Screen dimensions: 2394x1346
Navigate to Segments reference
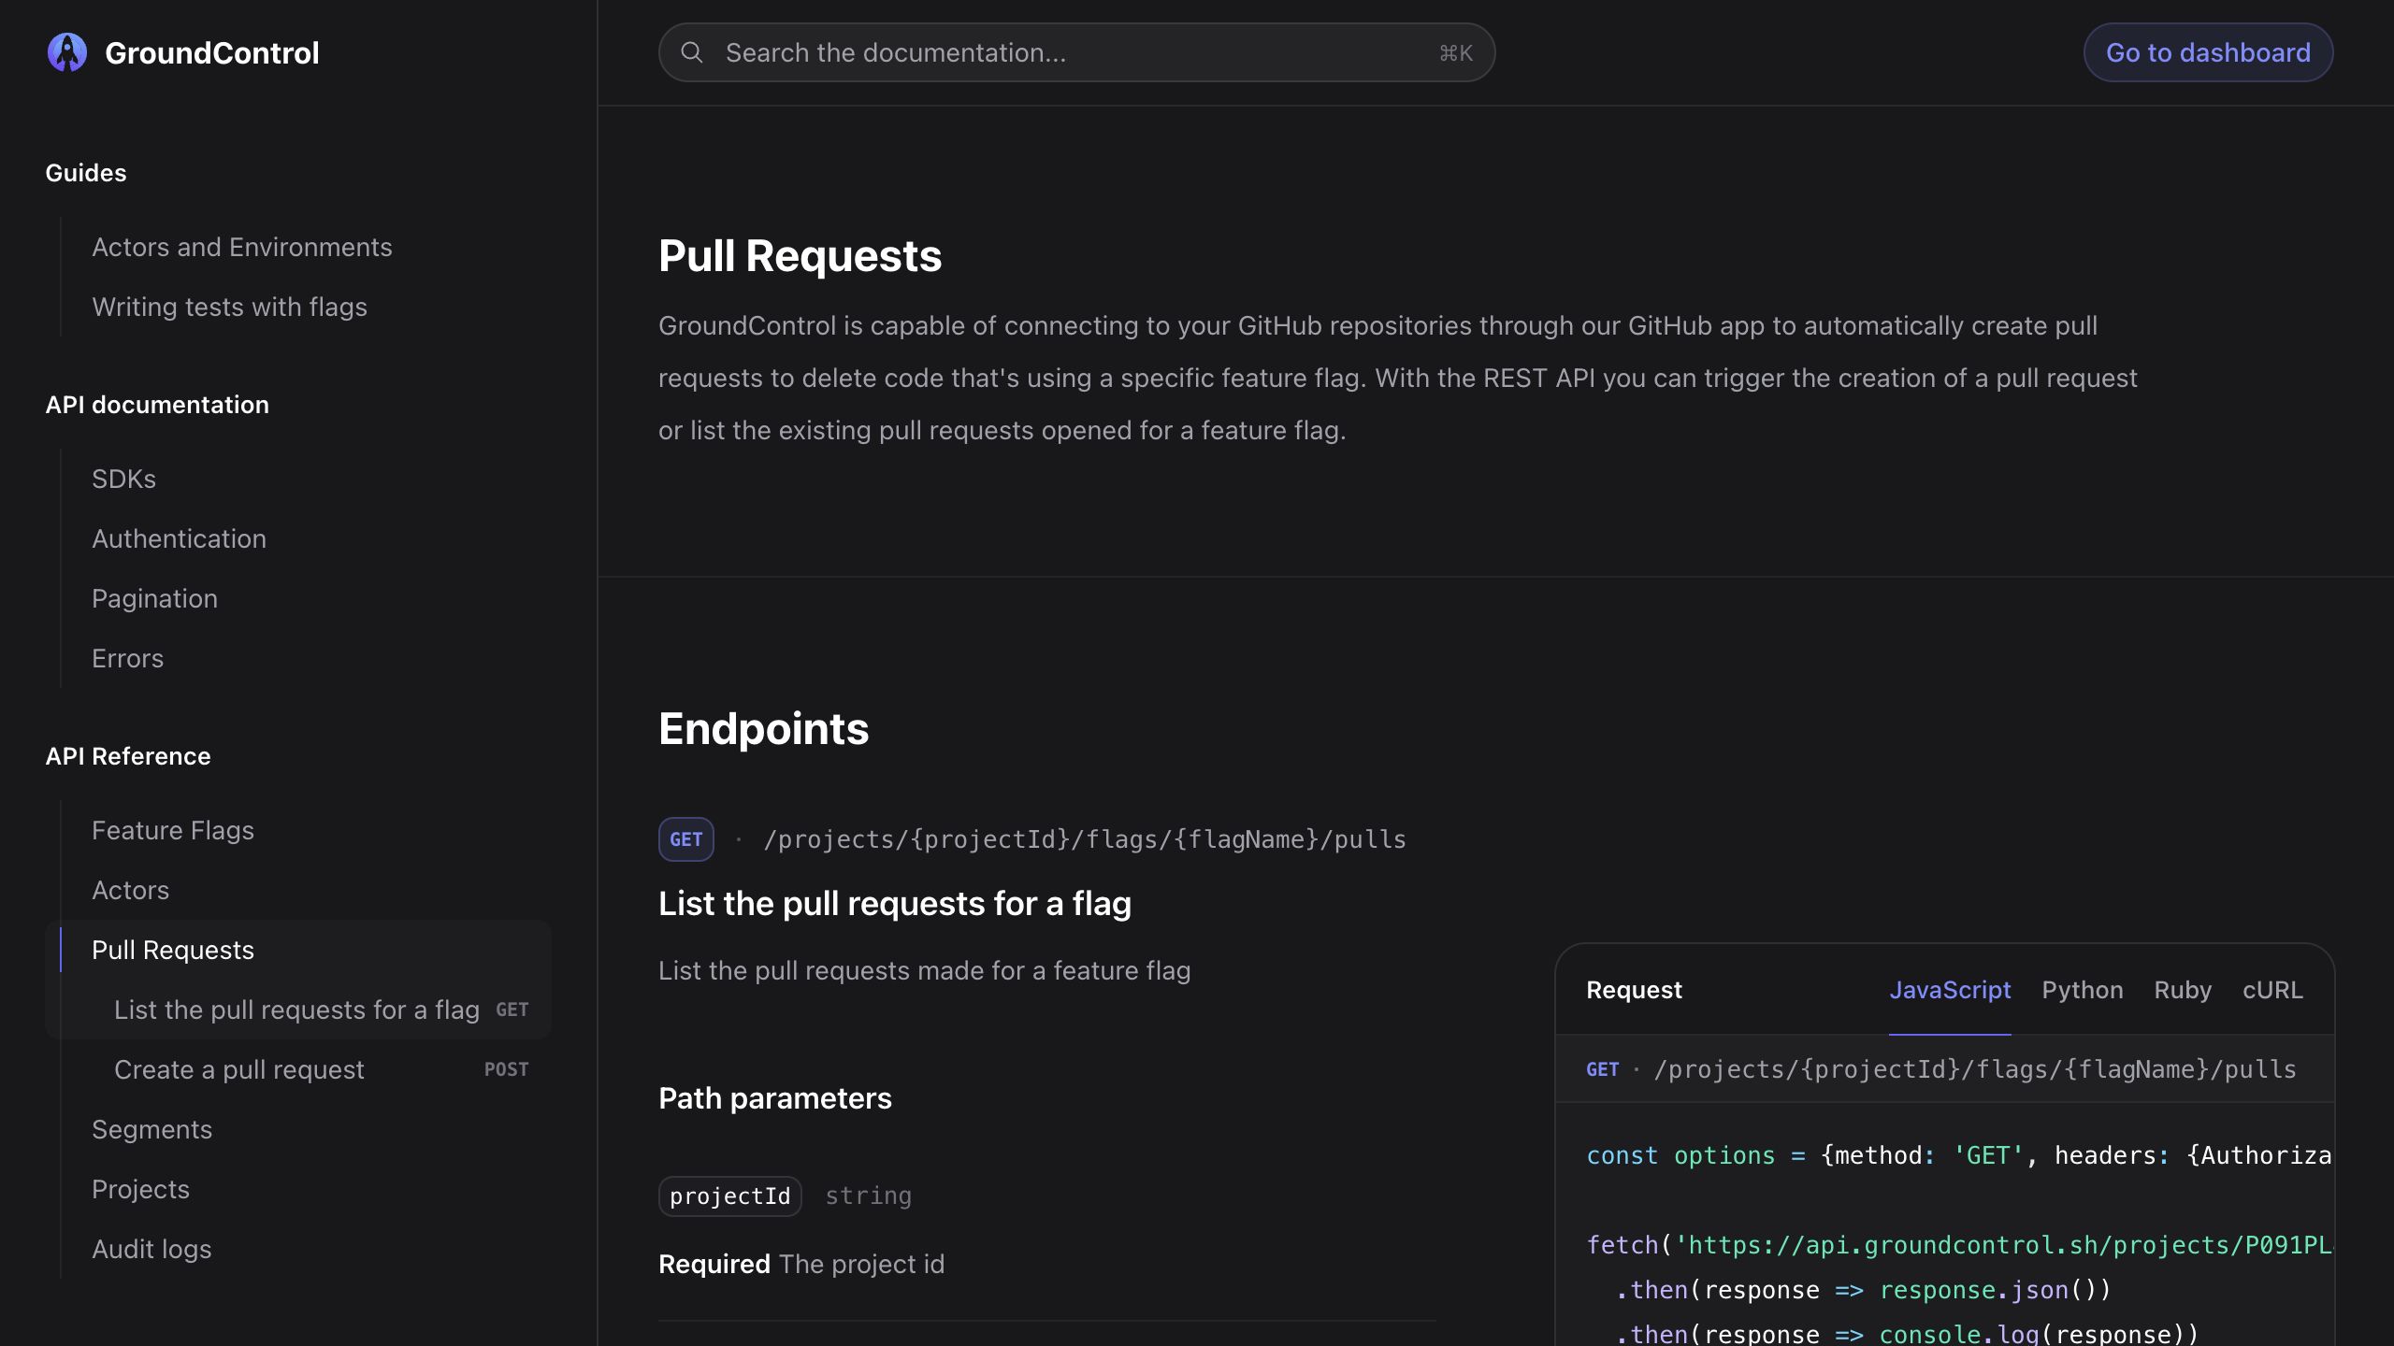point(151,1129)
